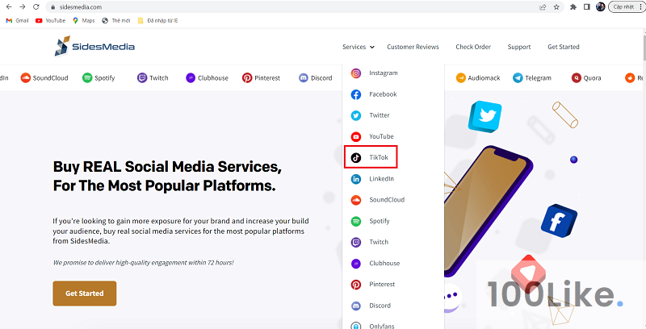The height and width of the screenshot is (329, 646).
Task: Open the browser extensions puzzle icon
Action: 573,7
